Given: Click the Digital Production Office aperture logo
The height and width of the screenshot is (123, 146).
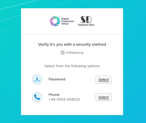Looking at the screenshot, I should coord(55,21).
